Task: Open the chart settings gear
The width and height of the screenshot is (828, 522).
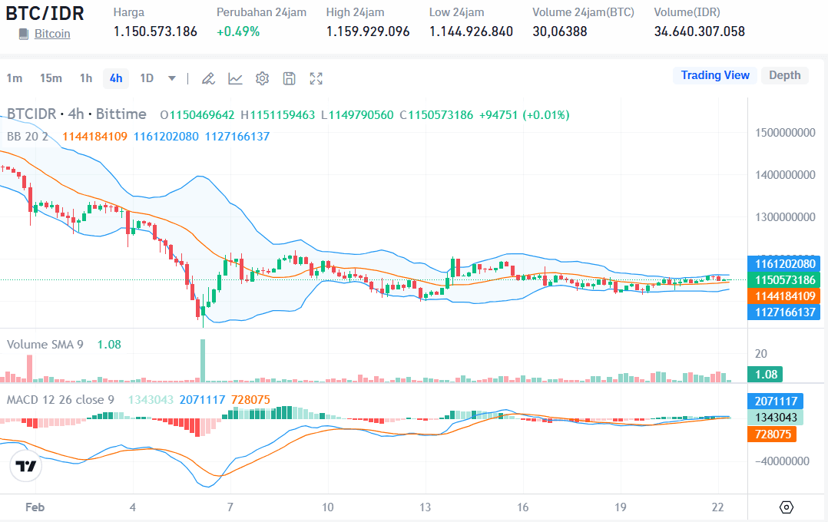Action: (261, 78)
